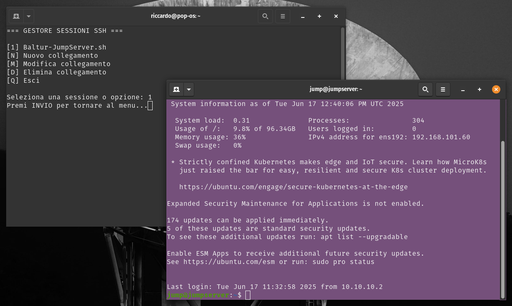
Task: Close the jump@jumpserver terminal with orange button
Action: 496,89
